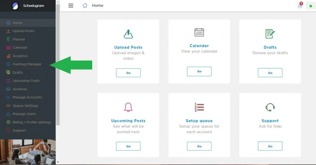Click the Upload Posts sidebar icon

click(8, 31)
